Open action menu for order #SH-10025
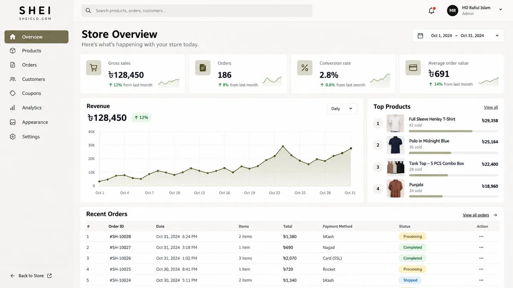This screenshot has width=513, height=288. pyautogui.click(x=481, y=269)
